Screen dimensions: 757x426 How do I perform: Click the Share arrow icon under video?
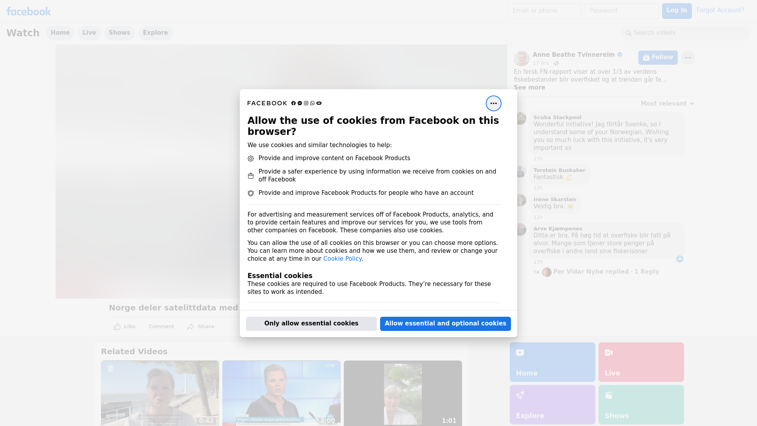point(191,327)
